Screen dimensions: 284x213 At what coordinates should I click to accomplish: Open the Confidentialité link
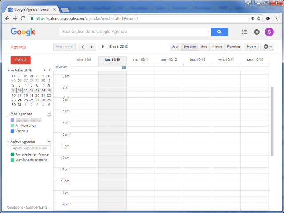coord(36,207)
